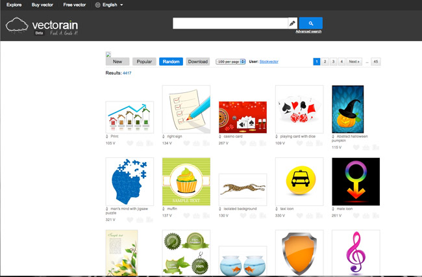The height and width of the screenshot is (277, 422).
Task: Select the Random tab
Action: 171,61
